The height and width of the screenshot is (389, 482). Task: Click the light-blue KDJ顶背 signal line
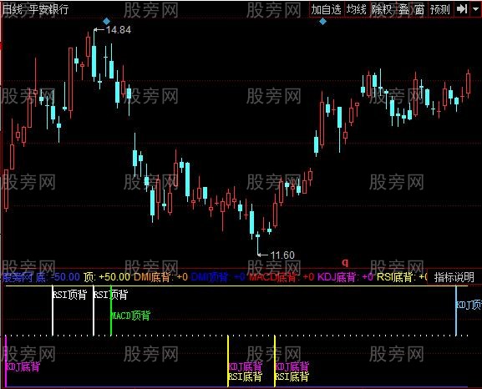pos(456,311)
